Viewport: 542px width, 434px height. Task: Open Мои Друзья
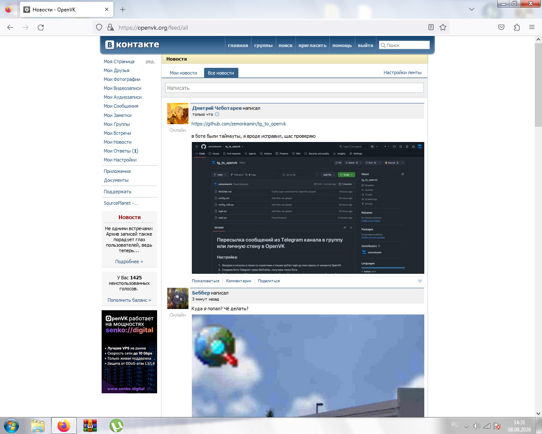(x=116, y=70)
